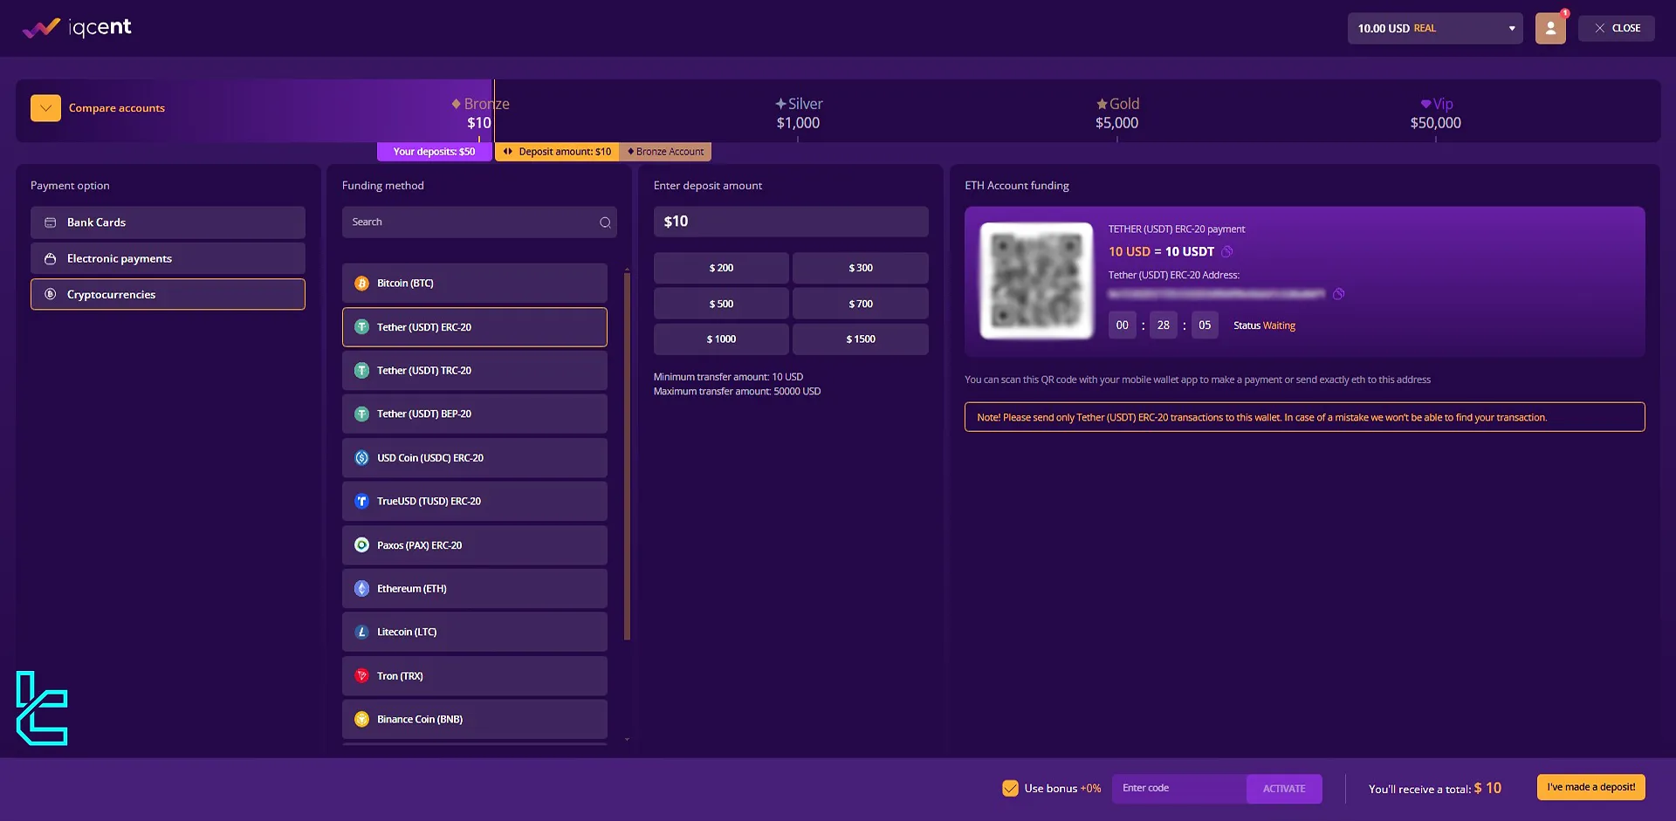Click the ACTIVATE button
This screenshot has height=821, width=1676.
pos(1284,789)
